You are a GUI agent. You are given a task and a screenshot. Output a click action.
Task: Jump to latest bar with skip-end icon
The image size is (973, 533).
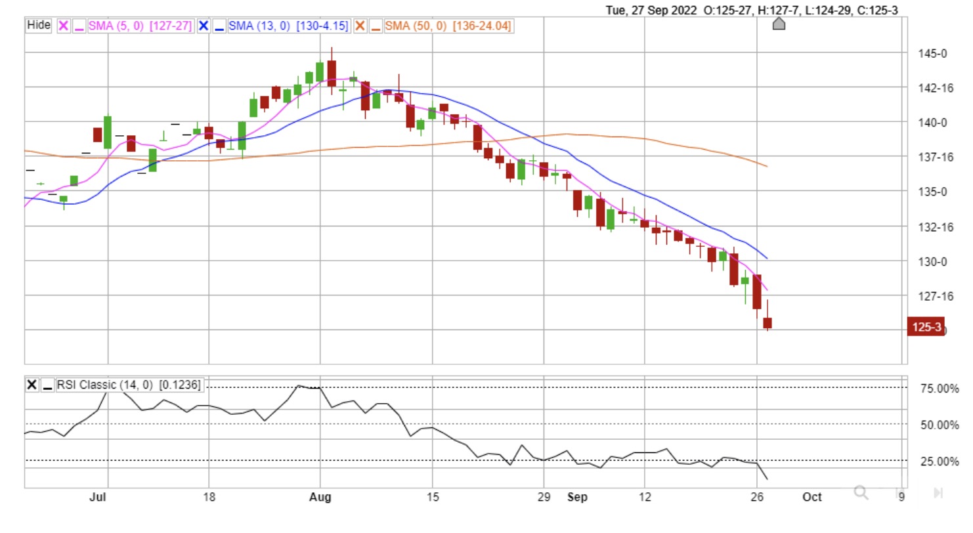point(938,493)
